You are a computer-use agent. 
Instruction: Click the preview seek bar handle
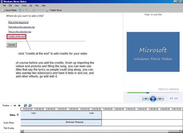pos(148,93)
